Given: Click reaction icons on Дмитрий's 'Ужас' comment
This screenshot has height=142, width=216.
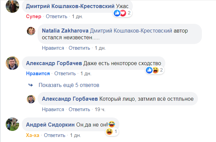Looking at the screenshot, I should point(120,13).
